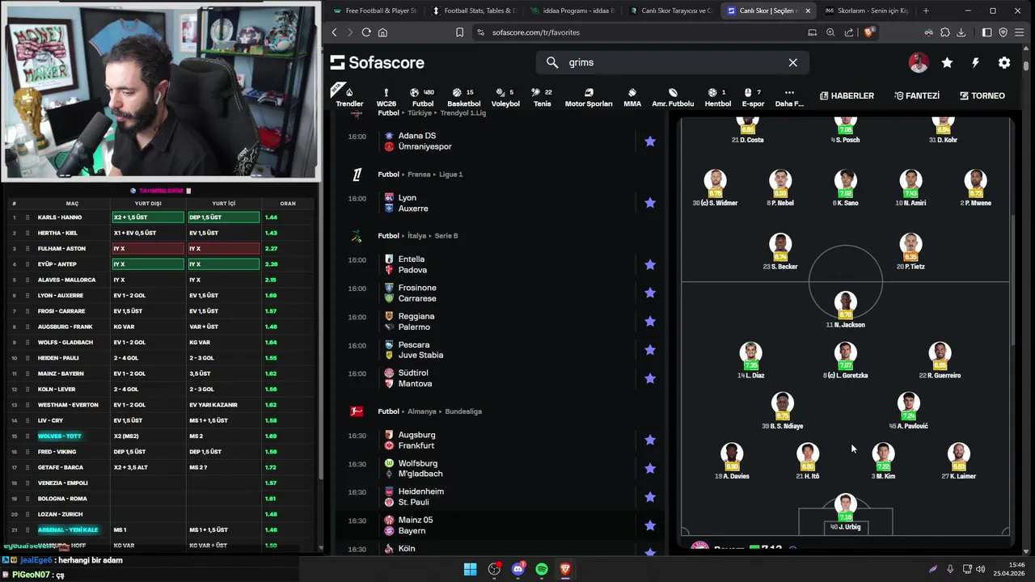
Task: Click the lineup panel vertical scrollbar
Action: [1013, 279]
